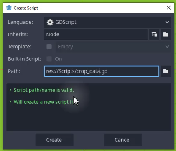This screenshot has width=176, height=151.
Task: Click 'Script path/name is valid.' message
Action: click(x=44, y=90)
